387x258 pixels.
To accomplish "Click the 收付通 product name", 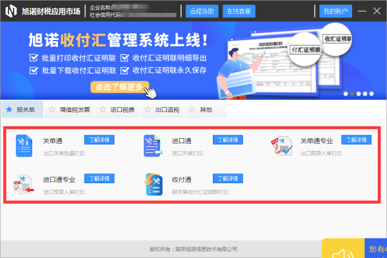I will [182, 180].
